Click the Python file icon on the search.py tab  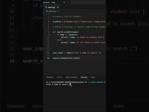coord(46,7)
